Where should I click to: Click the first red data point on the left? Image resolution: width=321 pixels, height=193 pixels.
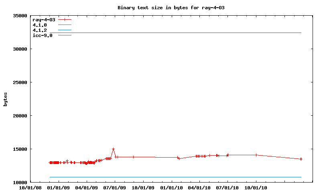(50, 162)
